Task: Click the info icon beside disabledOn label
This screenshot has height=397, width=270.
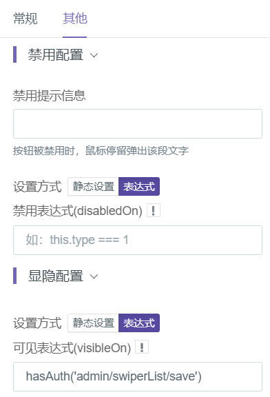Action: (154, 210)
